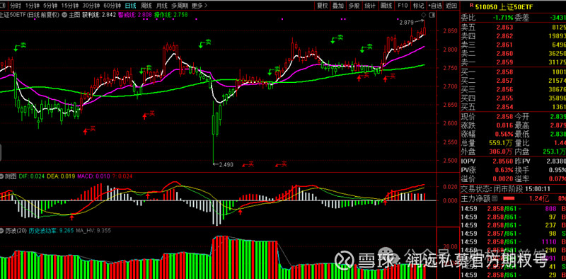Switch to the 周线 weekly chart tab
This screenshot has height=279, width=566.
146,6
